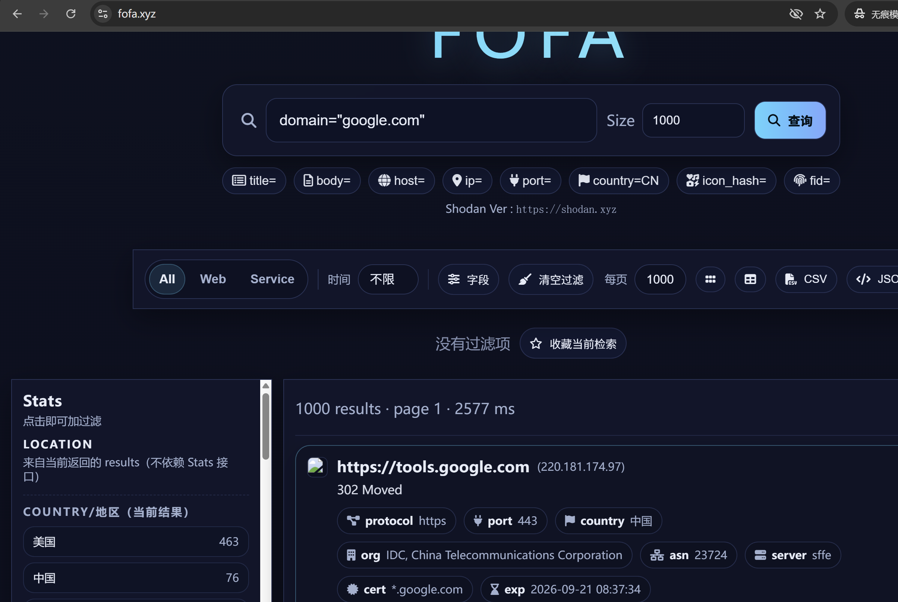Click the fofa.xyz address bar URL

(137, 14)
